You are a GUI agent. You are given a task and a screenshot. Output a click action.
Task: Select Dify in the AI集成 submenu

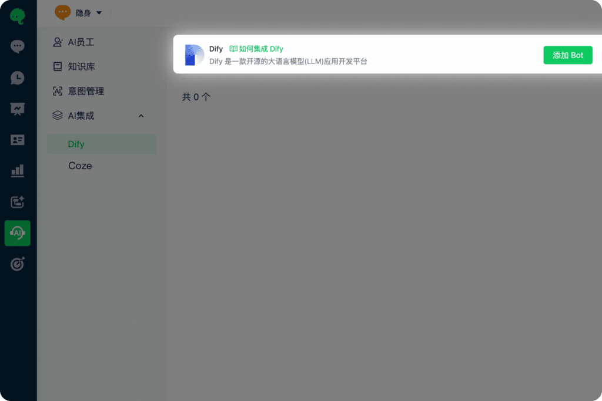click(101, 144)
